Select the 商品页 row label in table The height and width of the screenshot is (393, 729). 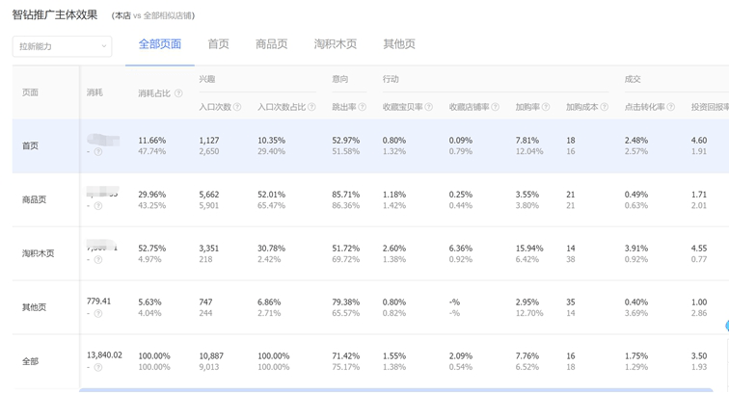pos(35,199)
